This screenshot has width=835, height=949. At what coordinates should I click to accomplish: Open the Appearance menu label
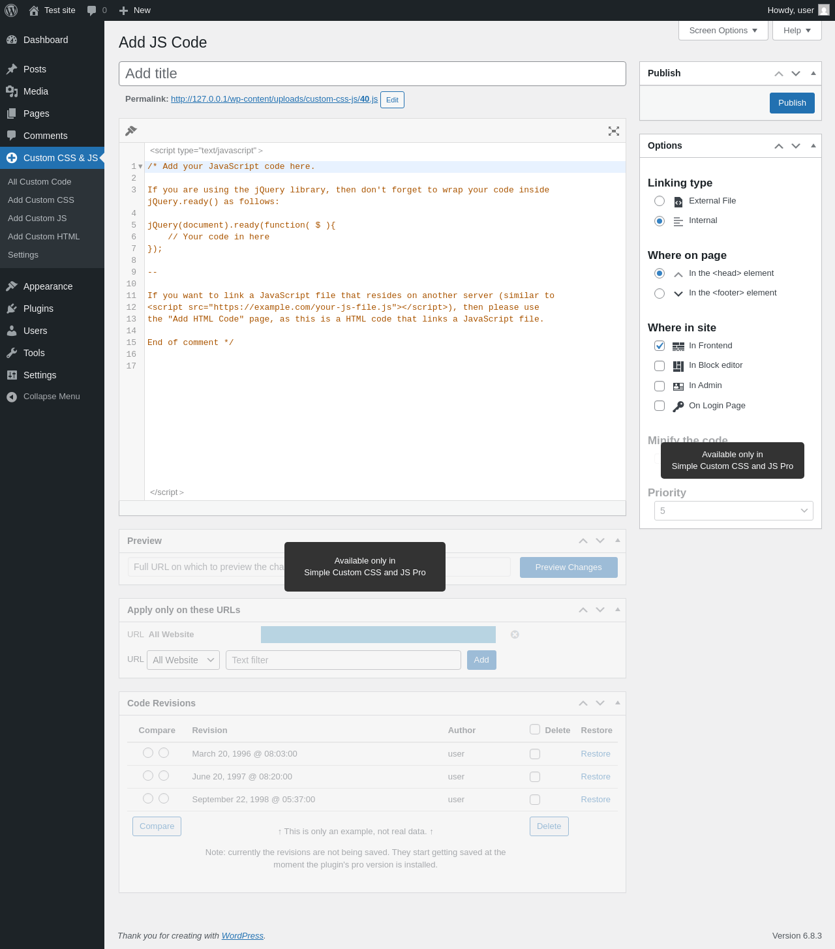click(48, 286)
